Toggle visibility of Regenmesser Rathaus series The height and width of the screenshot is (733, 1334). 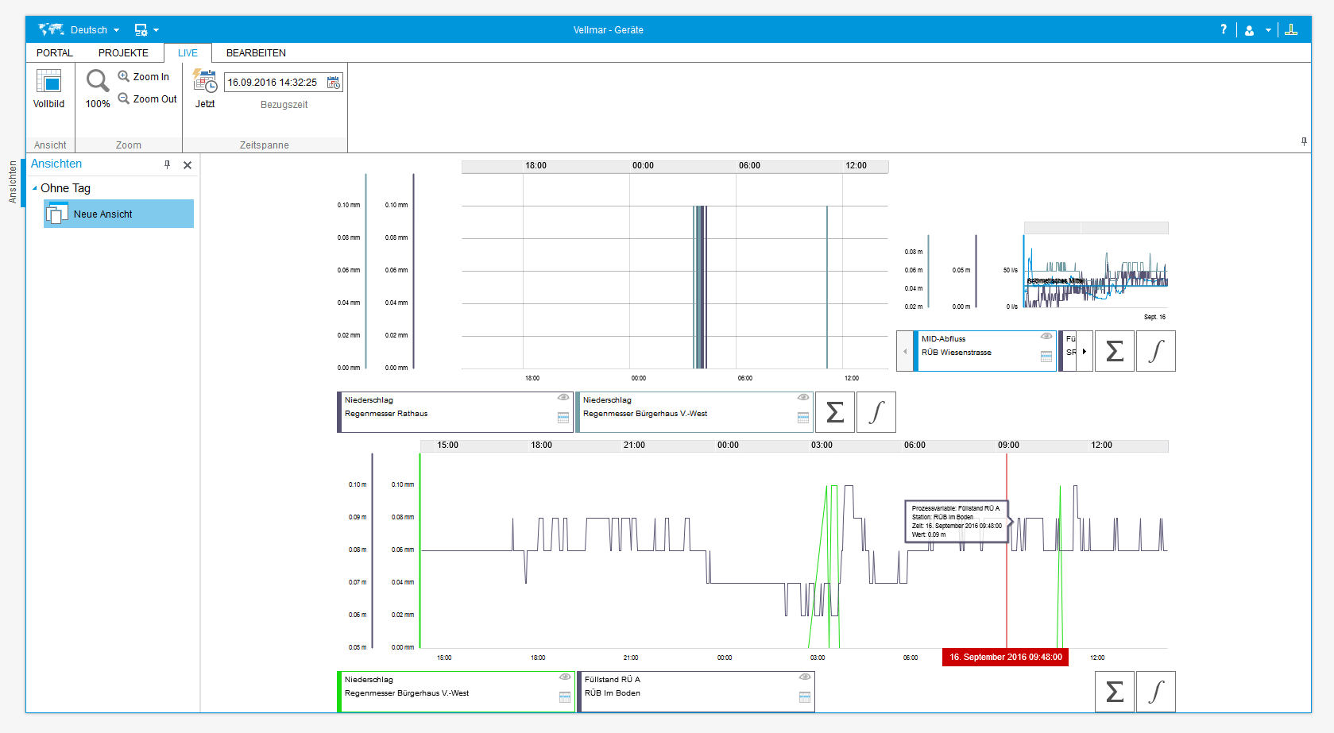click(563, 397)
